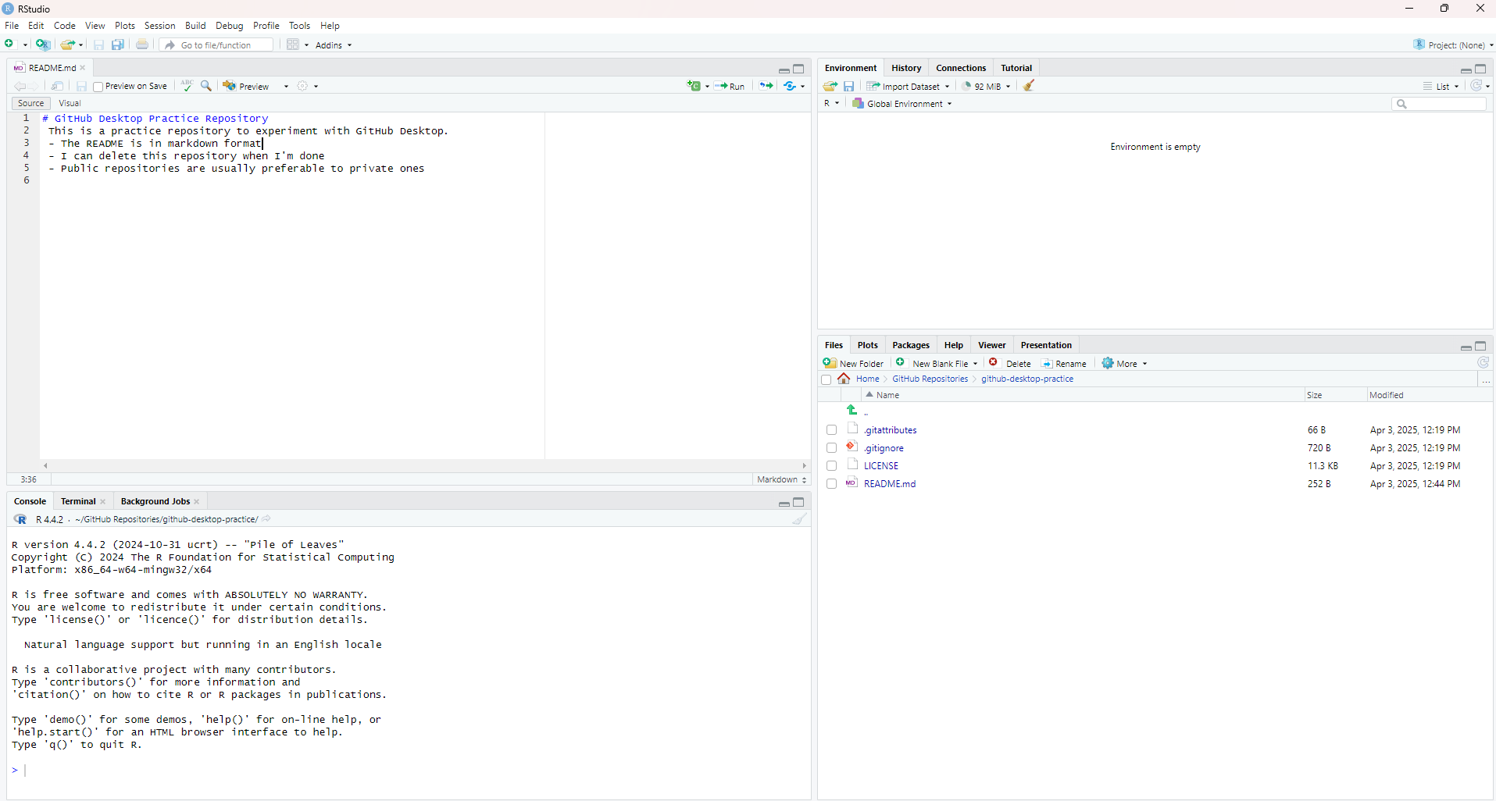Open the Tools menu
The image size is (1496, 801).
(299, 26)
